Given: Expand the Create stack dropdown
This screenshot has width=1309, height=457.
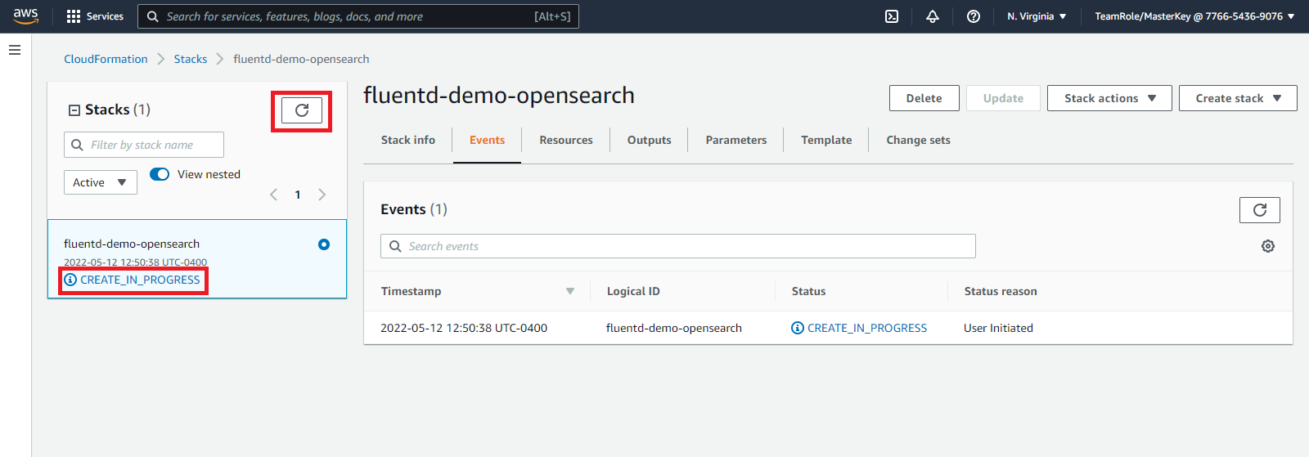Looking at the screenshot, I should [1238, 98].
